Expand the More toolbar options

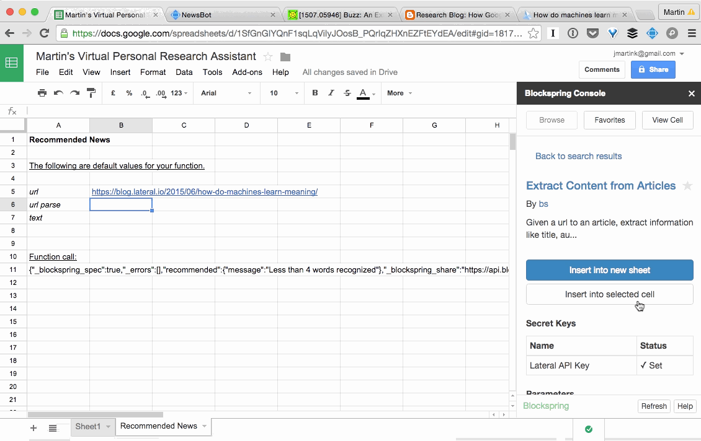click(400, 93)
